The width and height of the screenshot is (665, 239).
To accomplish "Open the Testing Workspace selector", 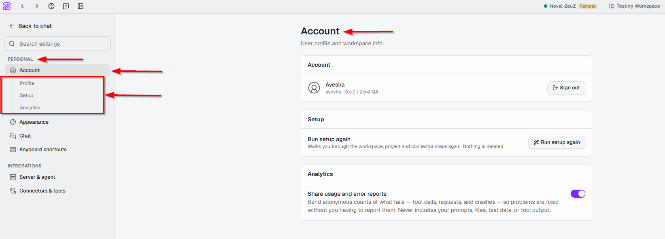I will 634,6.
